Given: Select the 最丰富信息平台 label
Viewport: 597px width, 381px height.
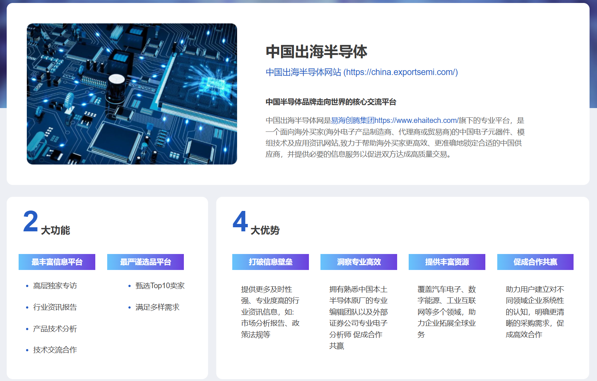Looking at the screenshot, I should pos(57,262).
